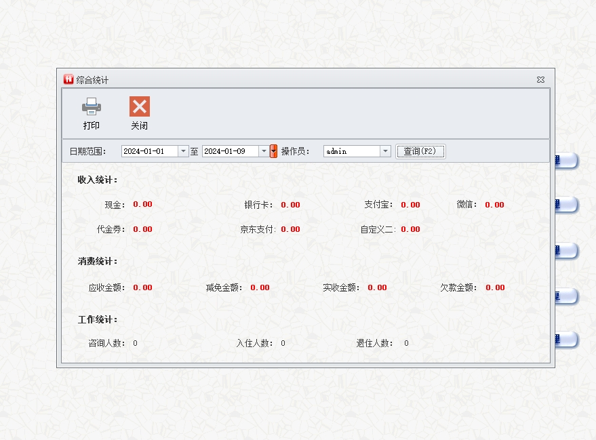This screenshot has width=596, height=440.
Task: Click the topmost blue button behind the dialog
Action: 566,161
